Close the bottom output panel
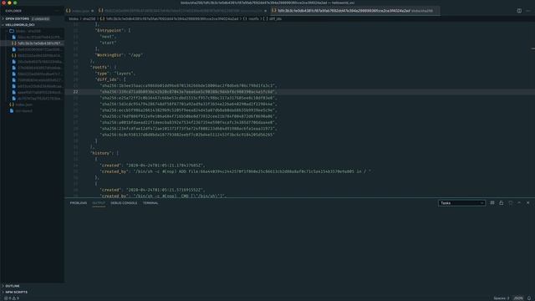 [x=527, y=202]
